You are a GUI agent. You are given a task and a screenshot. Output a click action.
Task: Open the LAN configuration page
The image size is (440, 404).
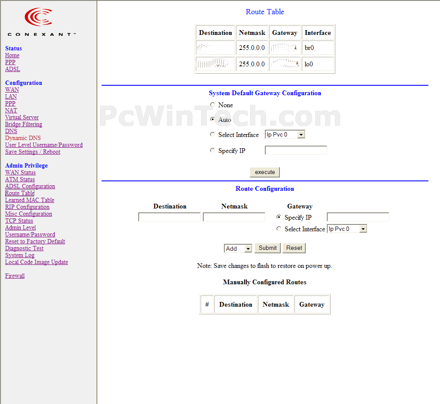[11, 96]
